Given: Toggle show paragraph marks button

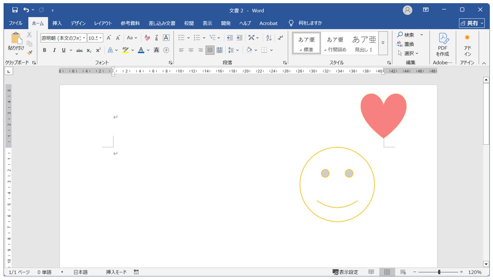Looking at the screenshot, I should click(x=280, y=38).
